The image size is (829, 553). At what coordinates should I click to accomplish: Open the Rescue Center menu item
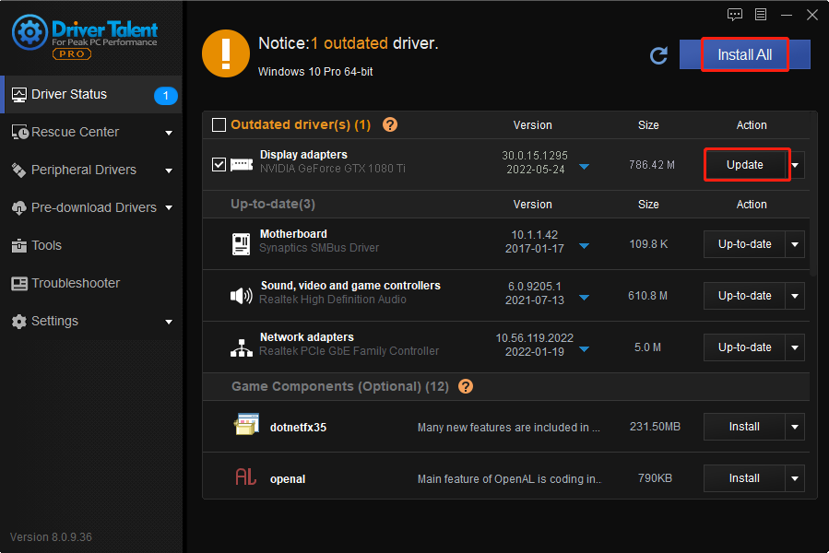tap(91, 132)
